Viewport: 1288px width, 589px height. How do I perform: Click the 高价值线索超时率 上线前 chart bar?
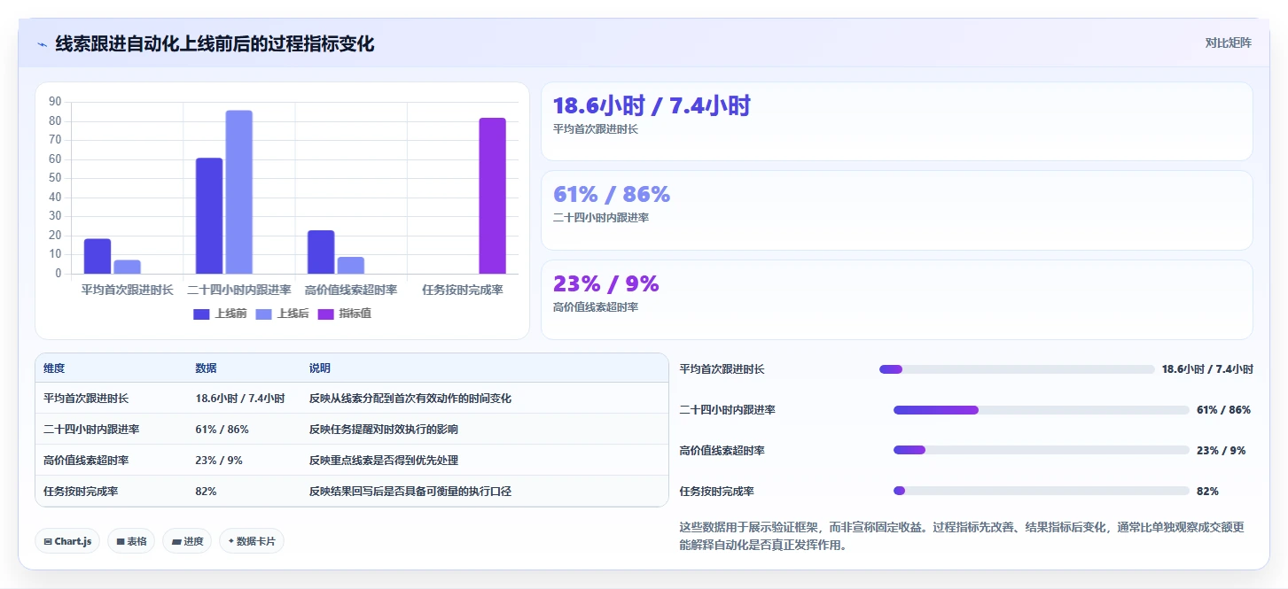point(321,252)
